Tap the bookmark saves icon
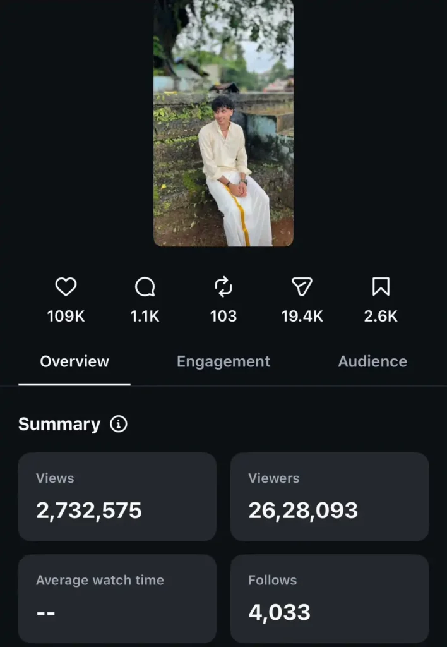Screen dimensions: 447x647 381,287
